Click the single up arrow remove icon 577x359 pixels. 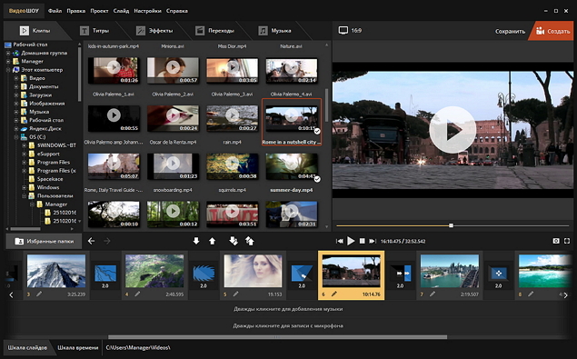[x=213, y=241]
